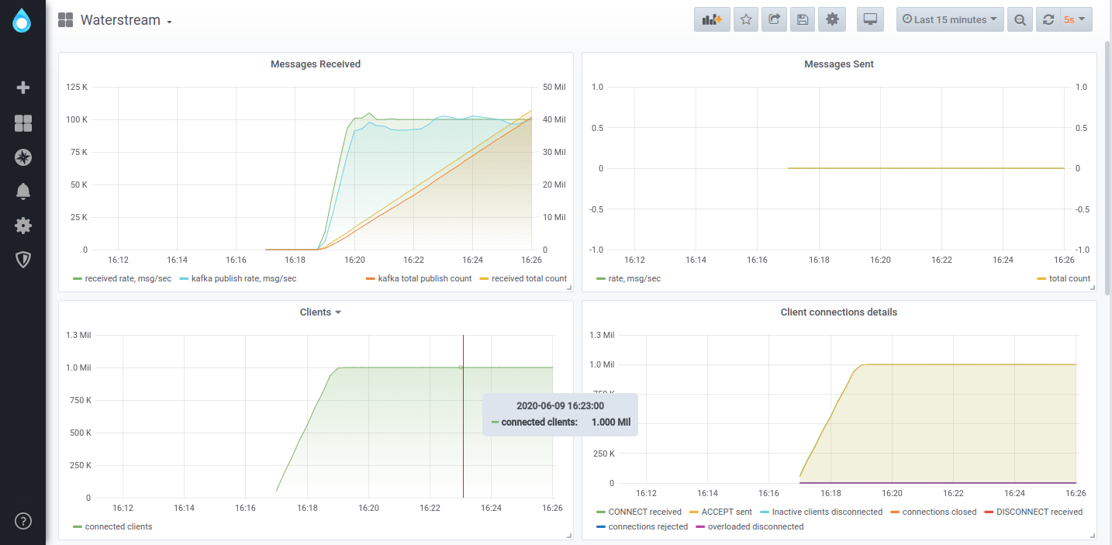Open the Waterstream dashboard title dropdown
The image size is (1112, 545).
[x=126, y=20]
